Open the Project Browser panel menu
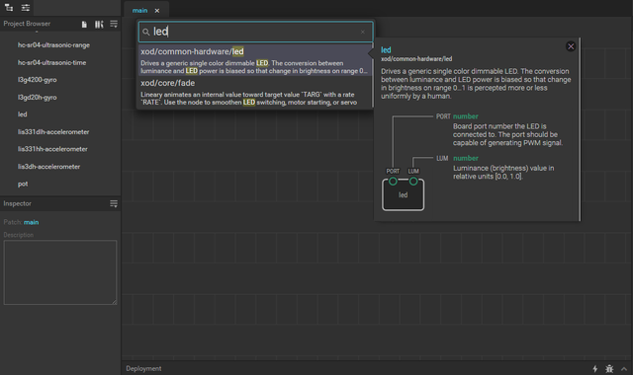 click(x=114, y=24)
